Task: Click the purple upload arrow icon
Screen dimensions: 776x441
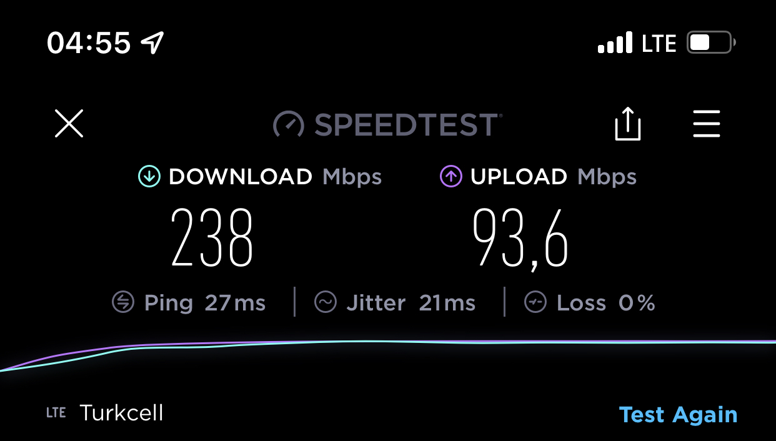Action: [451, 177]
